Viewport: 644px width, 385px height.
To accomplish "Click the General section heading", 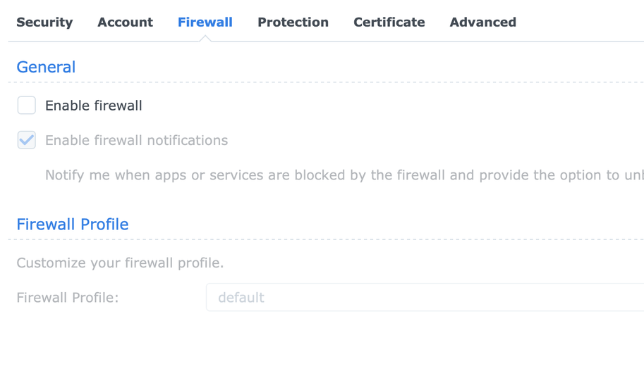I will pos(46,67).
